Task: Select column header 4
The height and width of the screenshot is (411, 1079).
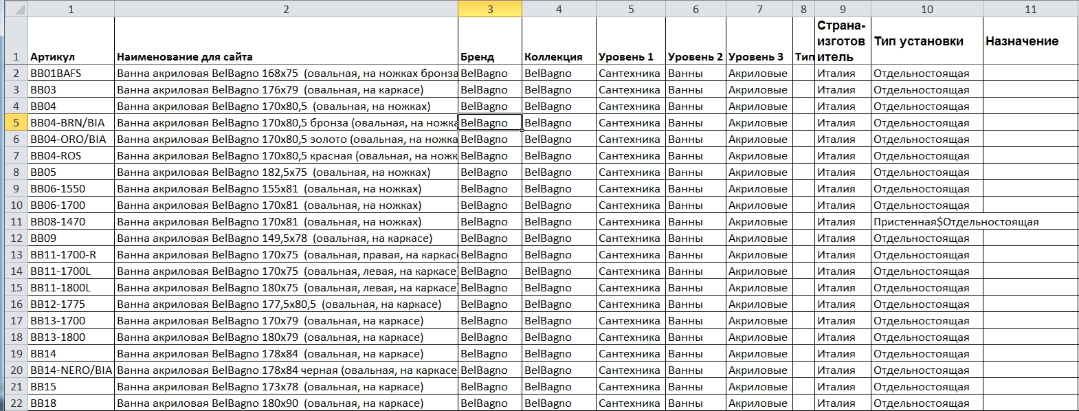Action: pos(559,8)
